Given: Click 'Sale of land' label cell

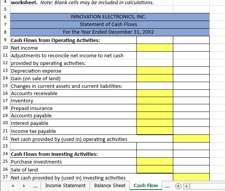Looking at the screenshot, I should point(74,170).
